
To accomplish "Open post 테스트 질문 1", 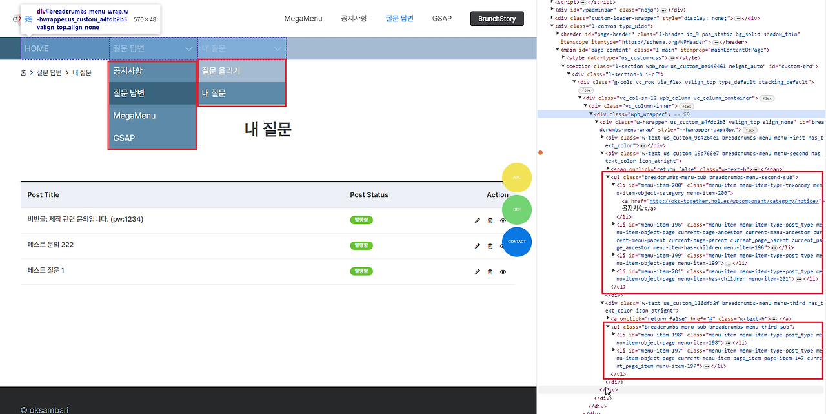I will 46,271.
